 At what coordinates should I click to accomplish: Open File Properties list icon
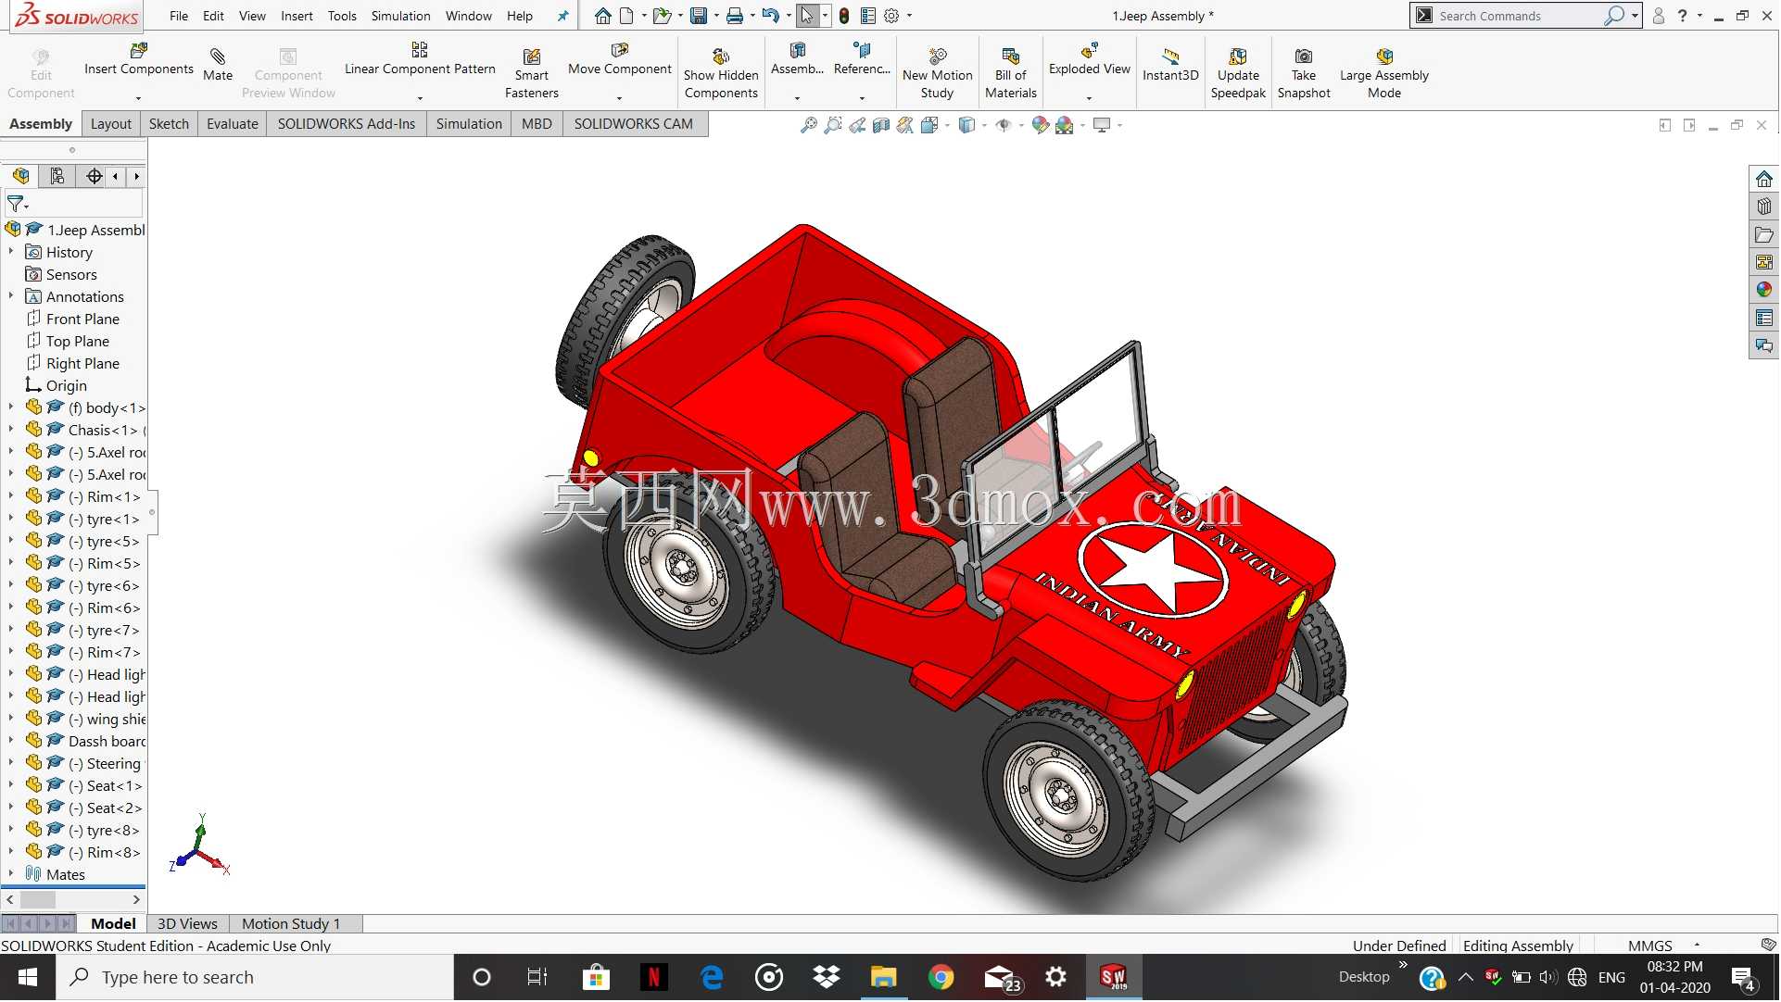pos(868,16)
